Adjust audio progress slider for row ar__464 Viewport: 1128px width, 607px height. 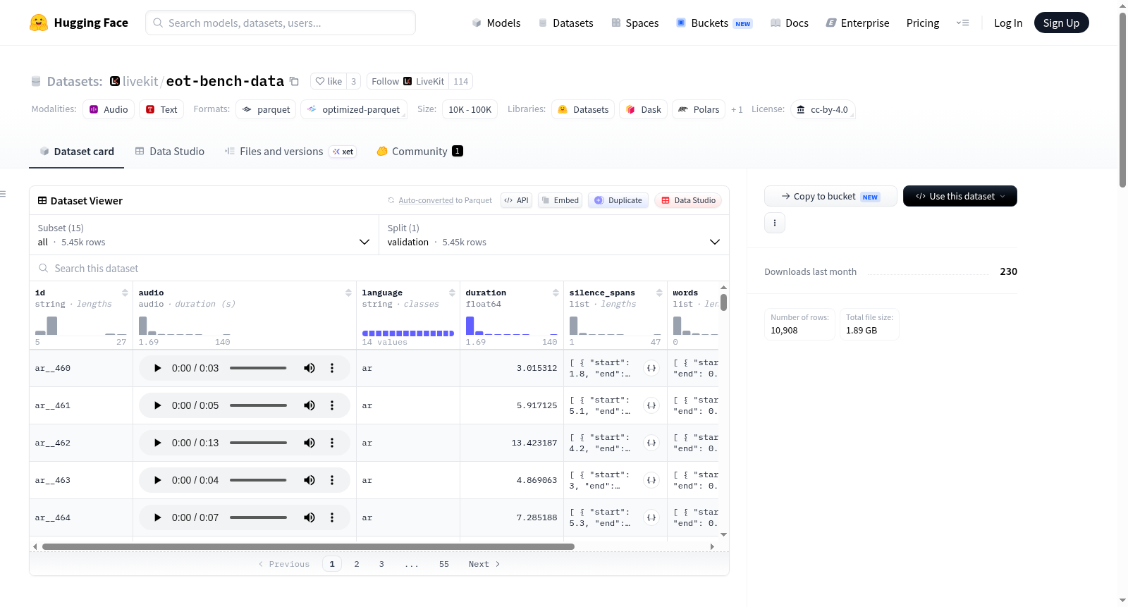[258, 517]
